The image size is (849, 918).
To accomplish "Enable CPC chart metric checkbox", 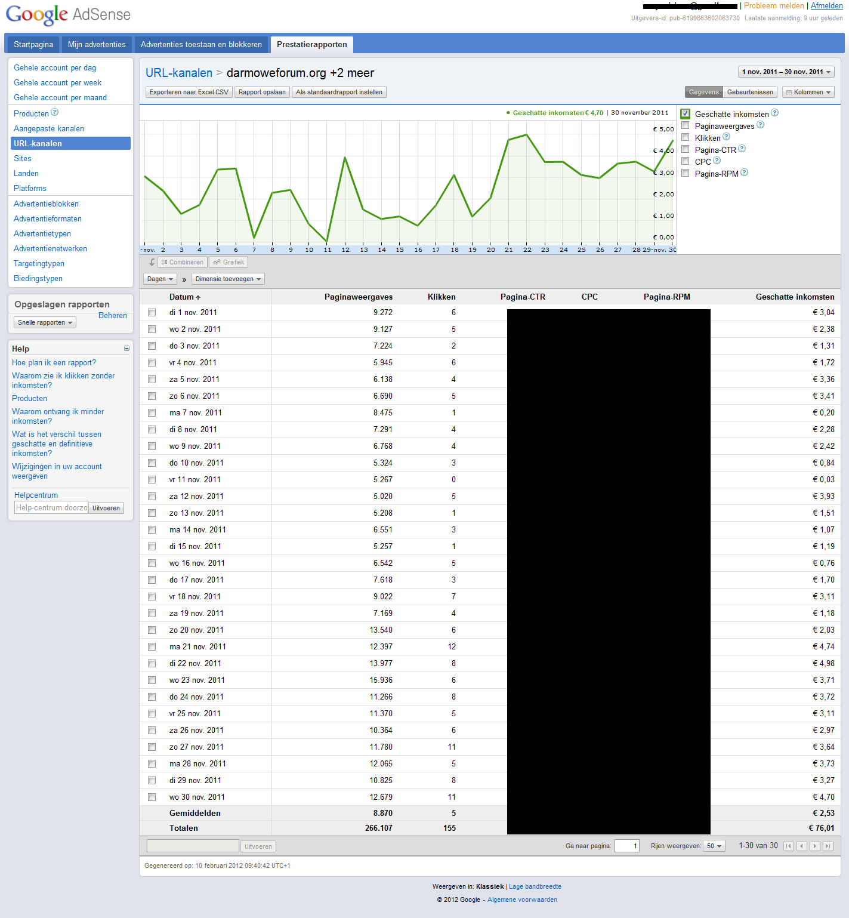I will click(x=686, y=161).
